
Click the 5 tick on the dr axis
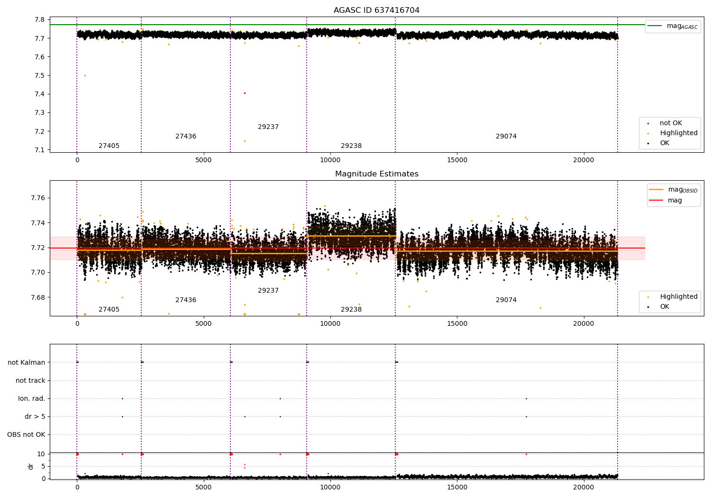(x=43, y=466)
